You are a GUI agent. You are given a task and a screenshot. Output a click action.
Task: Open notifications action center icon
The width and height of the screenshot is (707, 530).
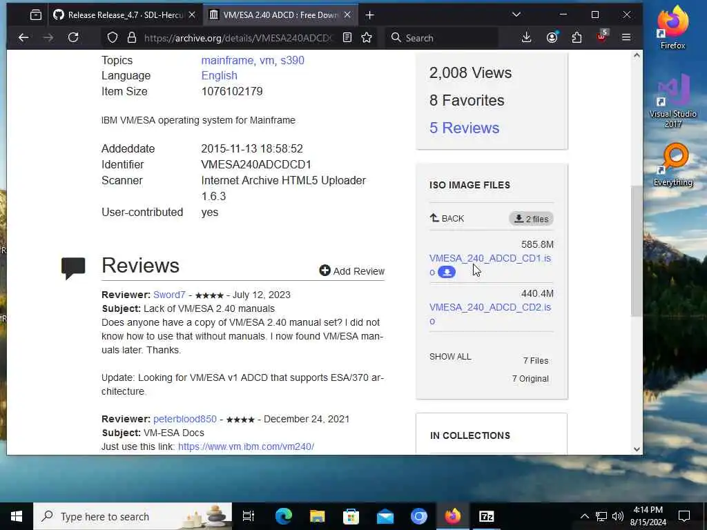click(x=684, y=516)
